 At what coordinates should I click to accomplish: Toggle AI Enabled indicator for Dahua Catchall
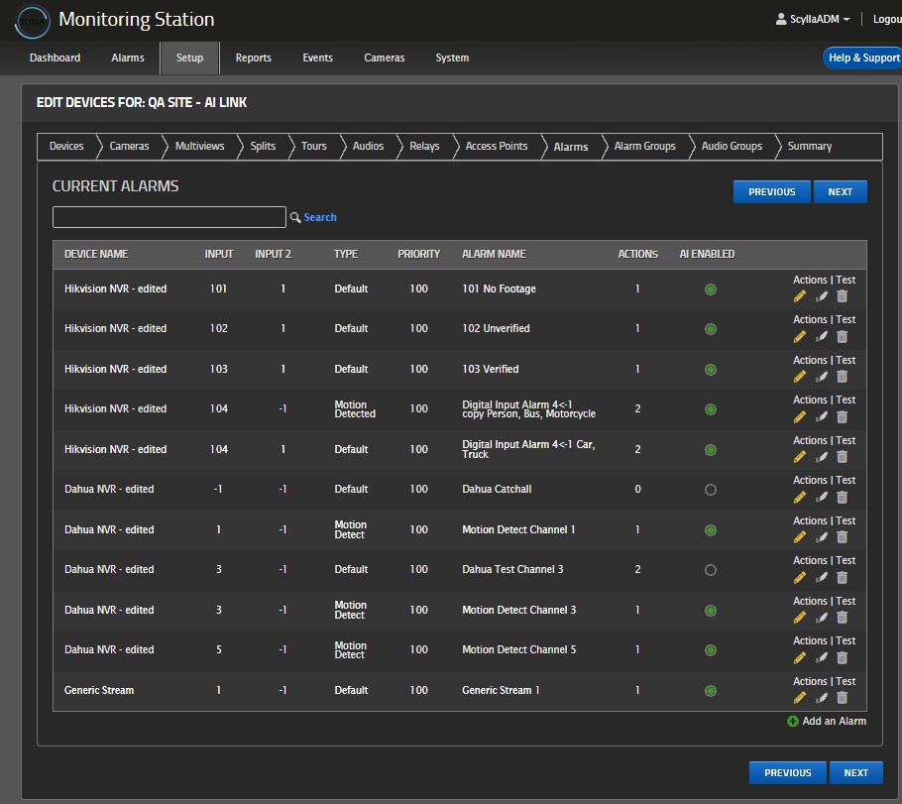click(711, 490)
